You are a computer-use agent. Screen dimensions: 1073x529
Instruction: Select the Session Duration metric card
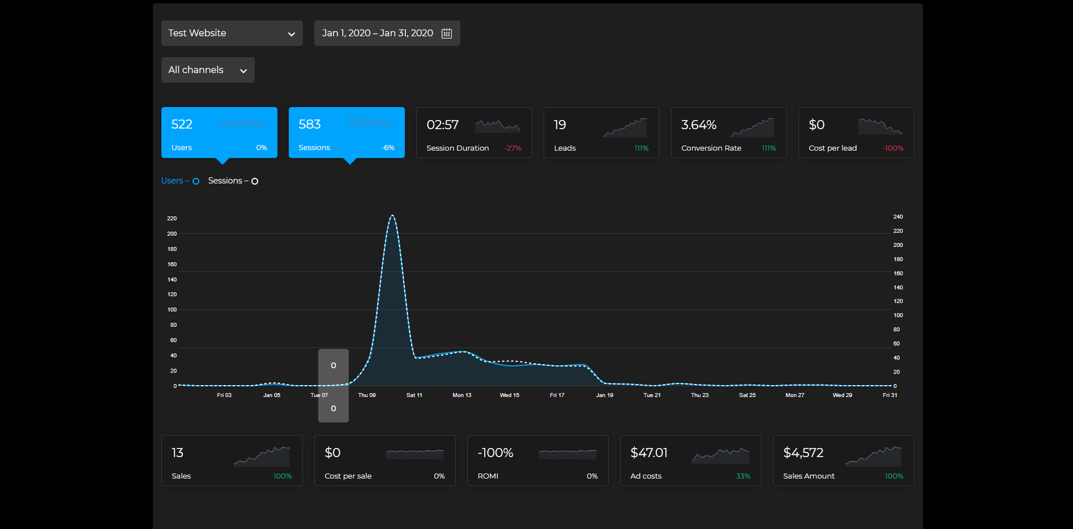pyautogui.click(x=473, y=133)
